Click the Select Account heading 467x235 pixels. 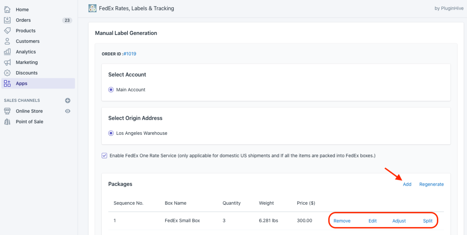coord(127,75)
